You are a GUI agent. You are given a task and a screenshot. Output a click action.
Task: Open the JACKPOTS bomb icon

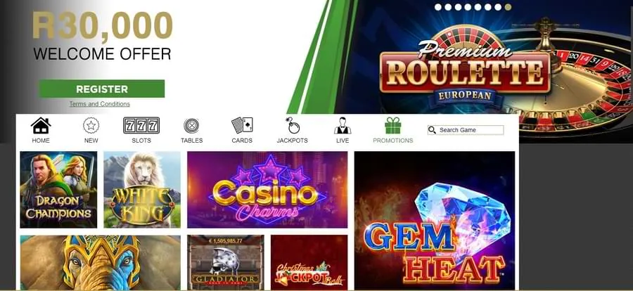pyautogui.click(x=293, y=126)
